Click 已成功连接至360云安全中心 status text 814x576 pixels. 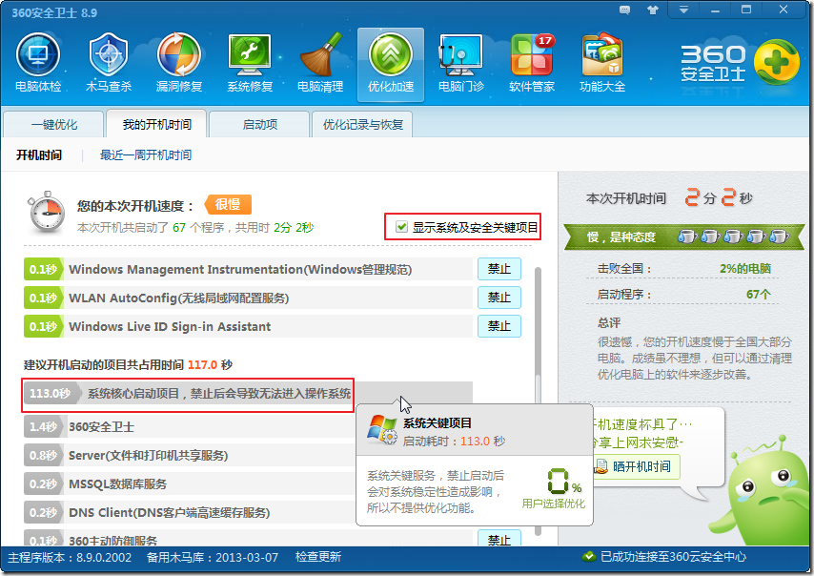tap(673, 557)
